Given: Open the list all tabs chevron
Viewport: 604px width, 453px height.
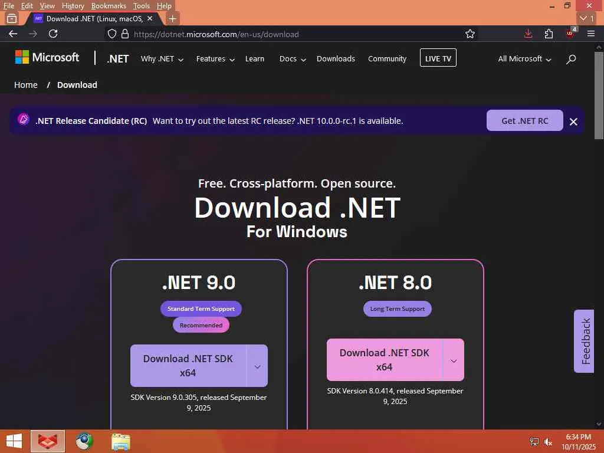Looking at the screenshot, I should [587, 18].
